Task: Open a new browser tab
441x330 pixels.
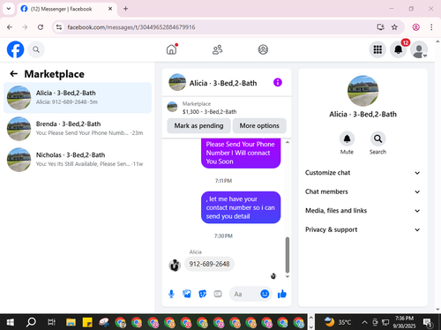Action: (x=125, y=9)
